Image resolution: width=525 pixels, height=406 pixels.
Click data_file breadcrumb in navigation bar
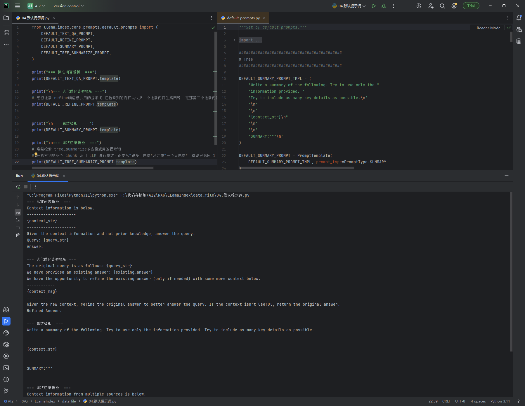[69, 401]
